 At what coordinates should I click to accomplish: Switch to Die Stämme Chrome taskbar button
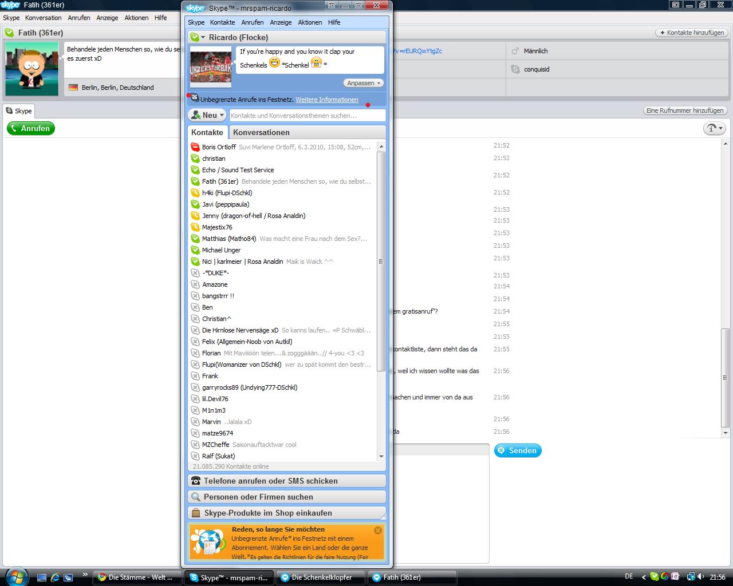point(138,577)
